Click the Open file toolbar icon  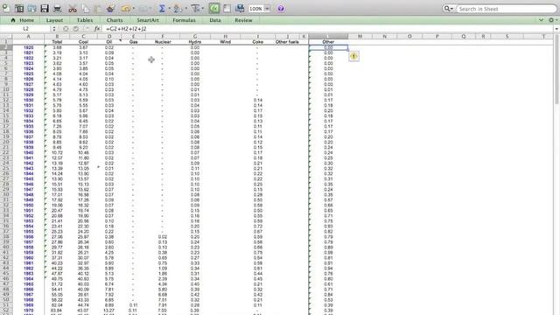[31, 8]
